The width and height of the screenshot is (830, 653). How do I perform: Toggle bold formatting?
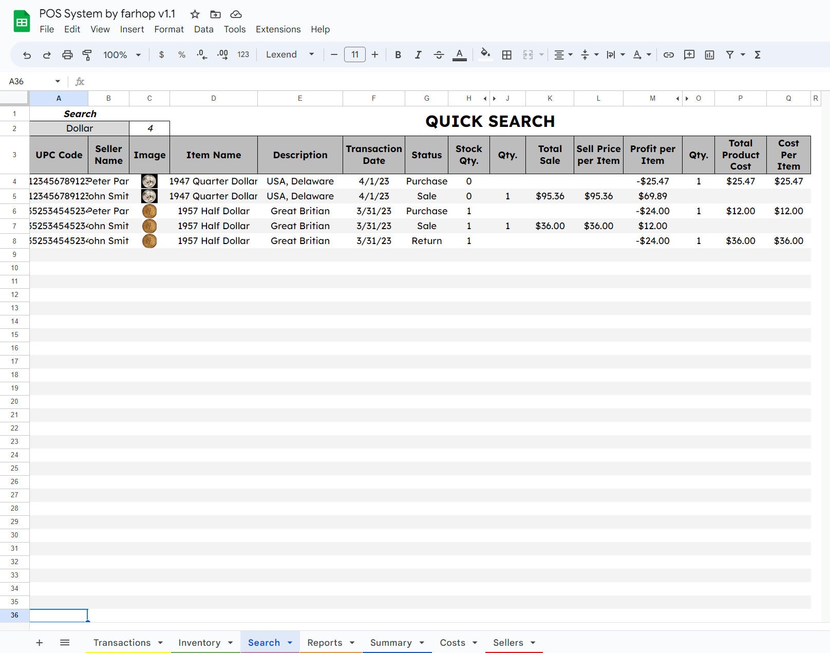(x=398, y=55)
